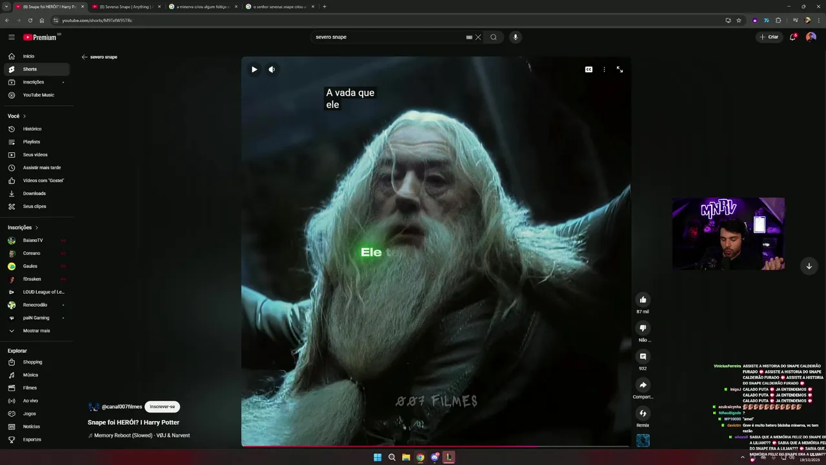
Task: Open Memory Reboot (Slowed) sound link
Action: point(142,435)
